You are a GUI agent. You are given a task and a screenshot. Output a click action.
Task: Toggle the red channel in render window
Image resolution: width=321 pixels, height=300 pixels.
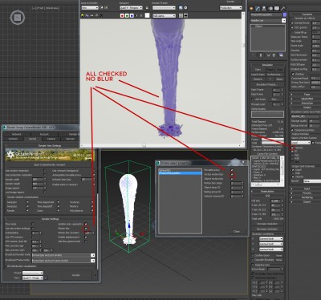pos(122,16)
